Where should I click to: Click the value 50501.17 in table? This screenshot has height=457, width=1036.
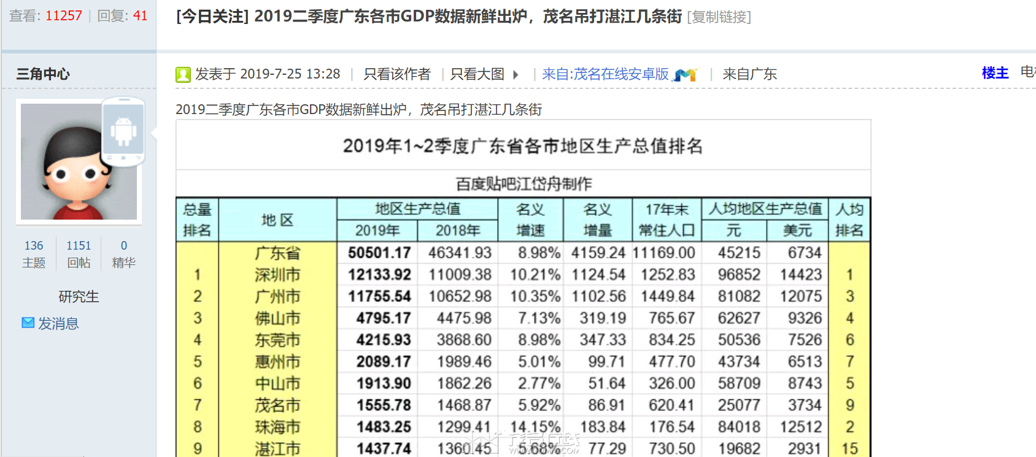(x=379, y=253)
